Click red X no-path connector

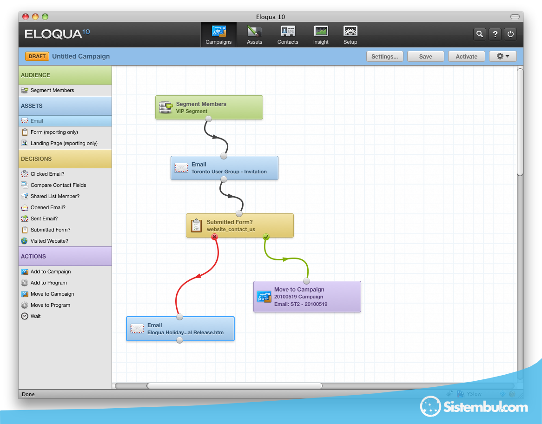214,237
